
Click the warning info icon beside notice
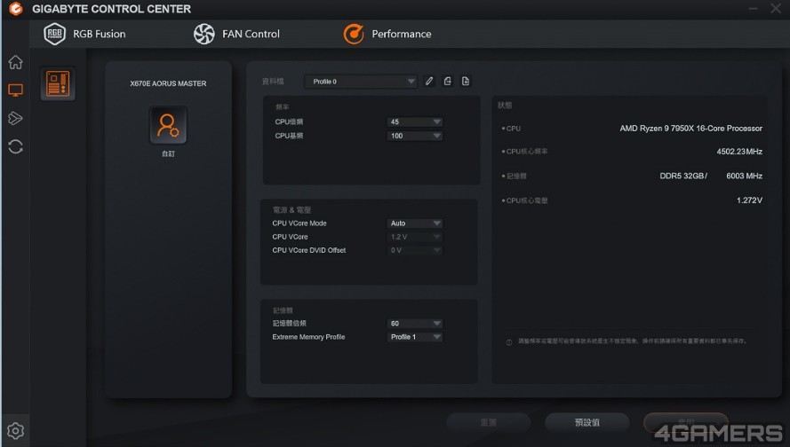point(509,342)
